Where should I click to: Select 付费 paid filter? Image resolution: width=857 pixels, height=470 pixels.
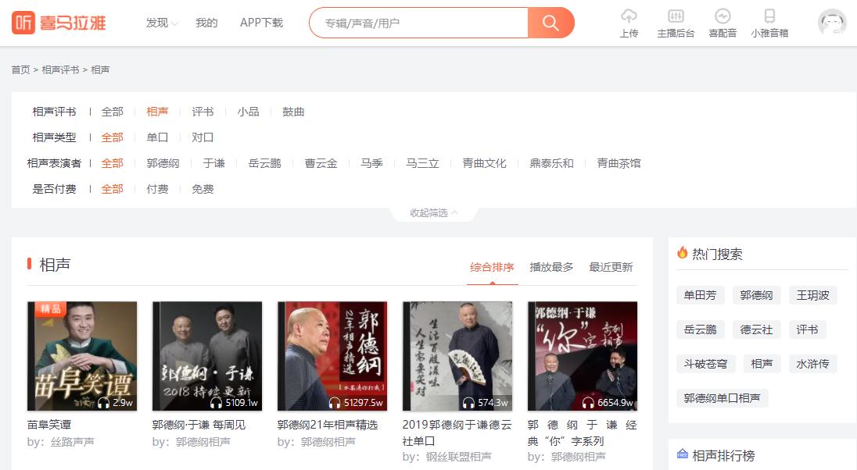click(x=157, y=189)
